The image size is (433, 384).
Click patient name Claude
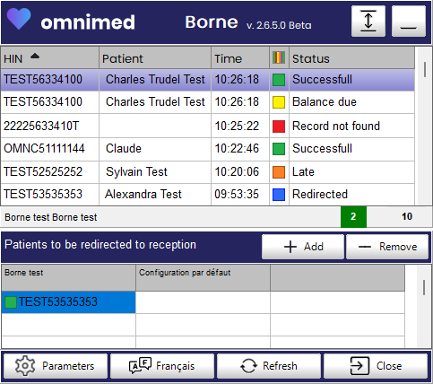click(124, 149)
